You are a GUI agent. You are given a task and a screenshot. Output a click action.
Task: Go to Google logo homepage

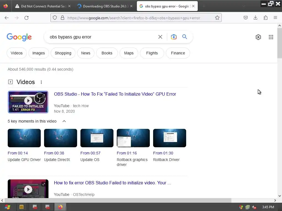click(19, 37)
